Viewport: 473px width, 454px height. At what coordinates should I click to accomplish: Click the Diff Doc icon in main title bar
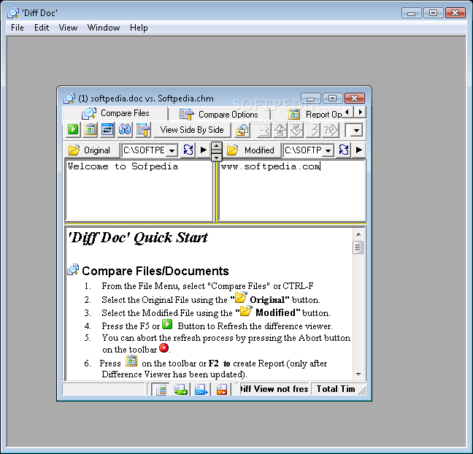point(13,13)
